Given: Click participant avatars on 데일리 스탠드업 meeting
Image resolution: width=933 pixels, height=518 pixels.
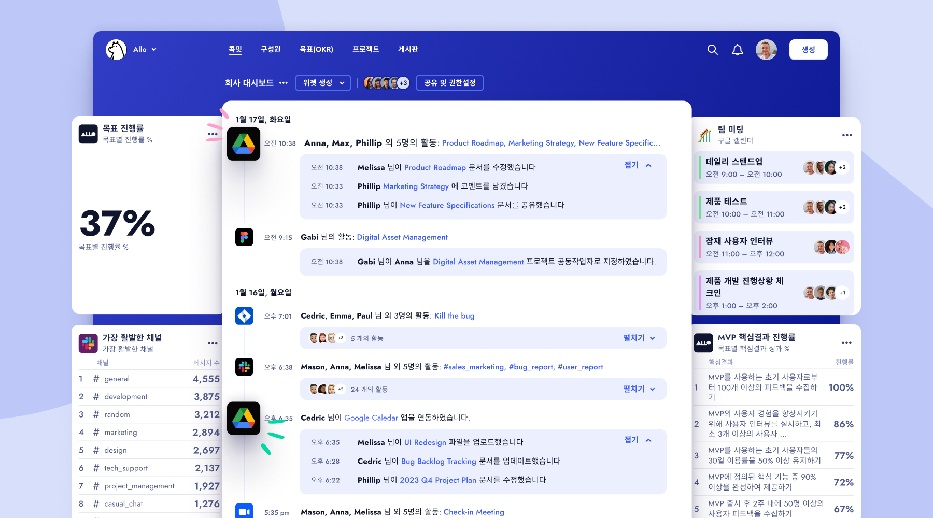Looking at the screenshot, I should coord(826,167).
